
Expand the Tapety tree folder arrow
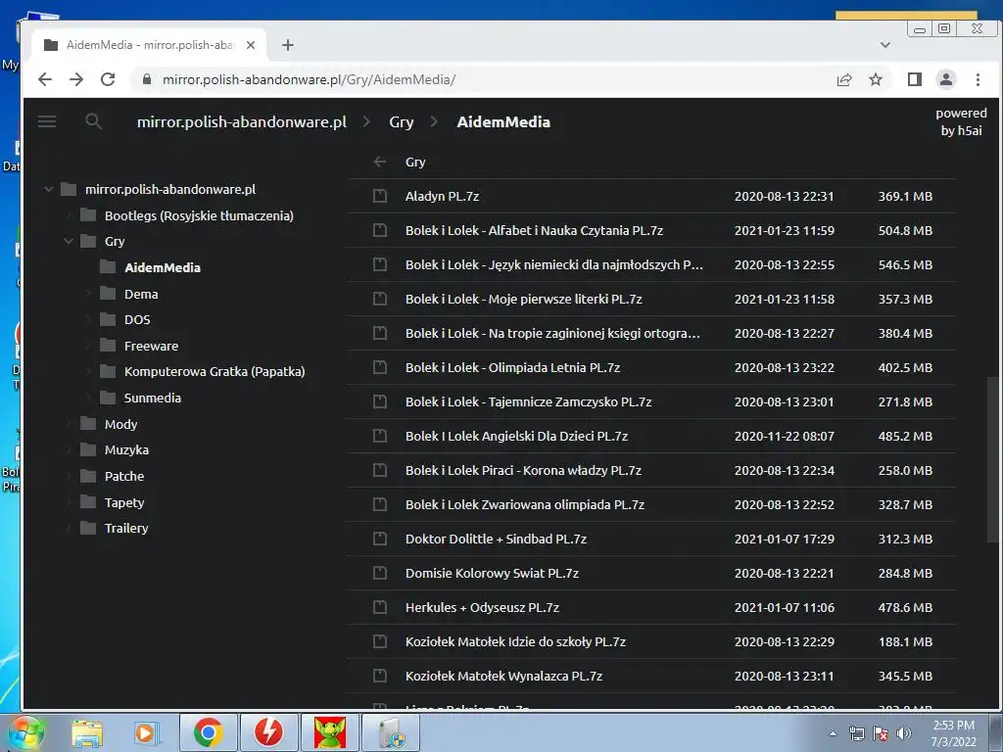coord(69,502)
